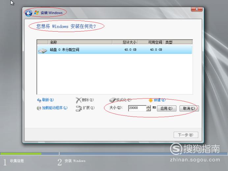Apply the partition size with 应用
Screen dimensions: 228x171
(x=167, y=108)
